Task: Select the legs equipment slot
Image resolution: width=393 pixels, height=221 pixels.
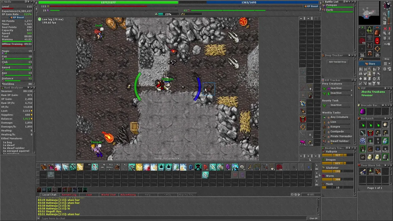Action: [x=369, y=45]
